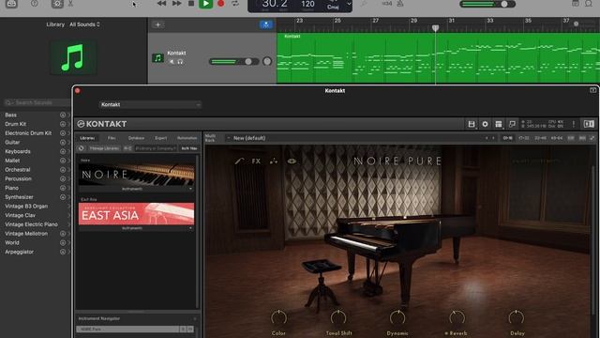Screen dimensions: 600x338
Task: Toggle the blue Catch Playhead button
Action: (x=266, y=25)
